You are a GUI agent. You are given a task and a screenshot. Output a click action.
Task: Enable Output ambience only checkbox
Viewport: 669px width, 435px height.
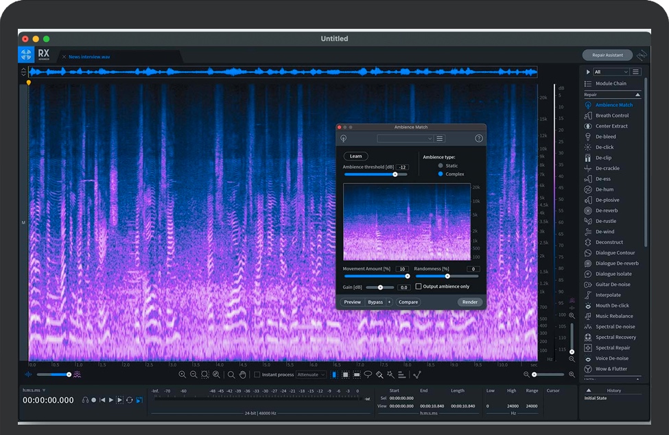point(419,287)
